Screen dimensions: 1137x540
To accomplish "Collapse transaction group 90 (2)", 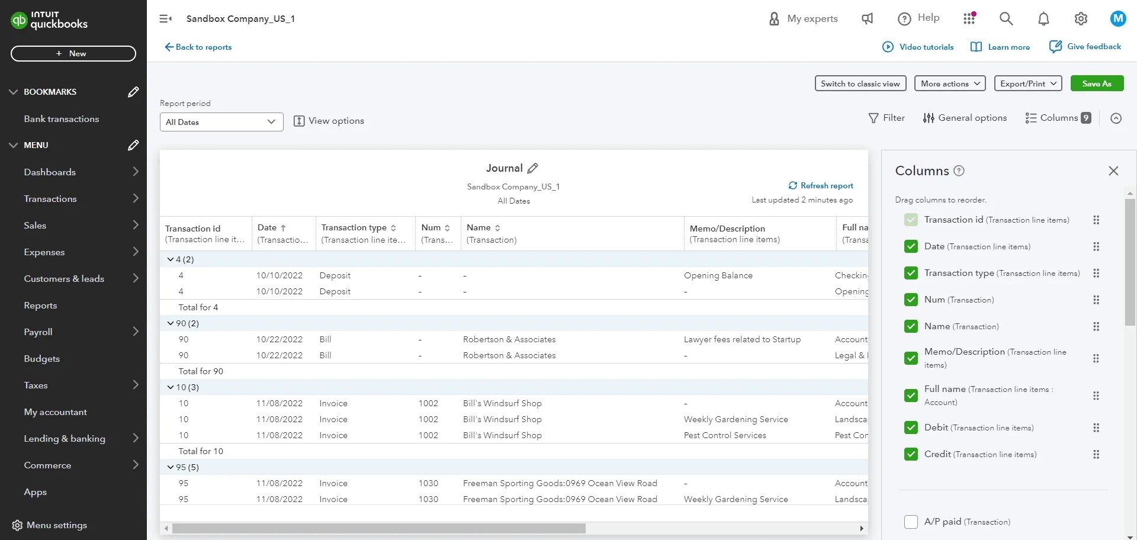I will [x=171, y=323].
